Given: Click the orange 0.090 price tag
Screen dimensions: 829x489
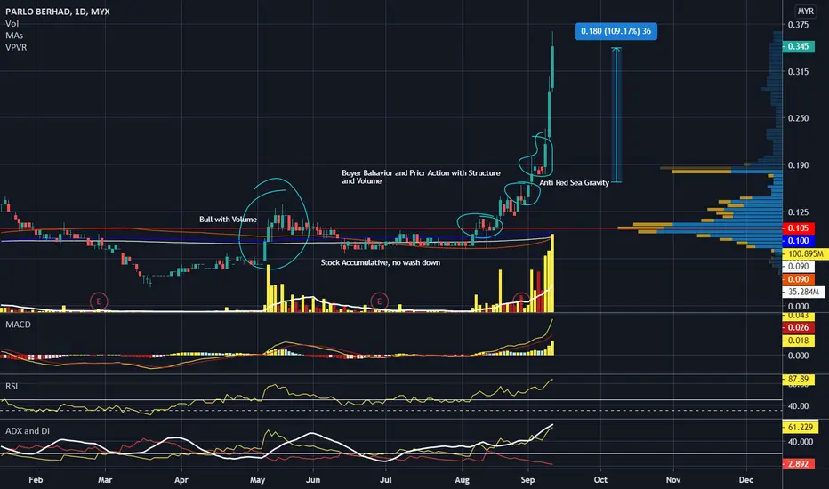Looking at the screenshot, I should tap(799, 280).
